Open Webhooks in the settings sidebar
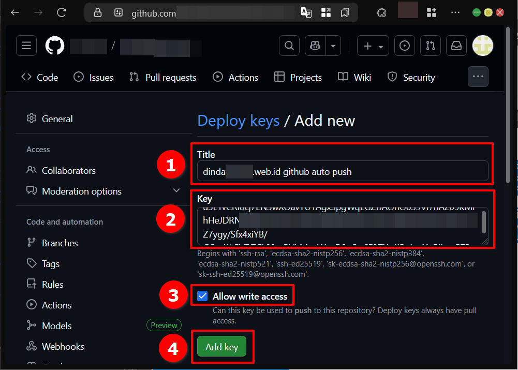 (x=63, y=346)
